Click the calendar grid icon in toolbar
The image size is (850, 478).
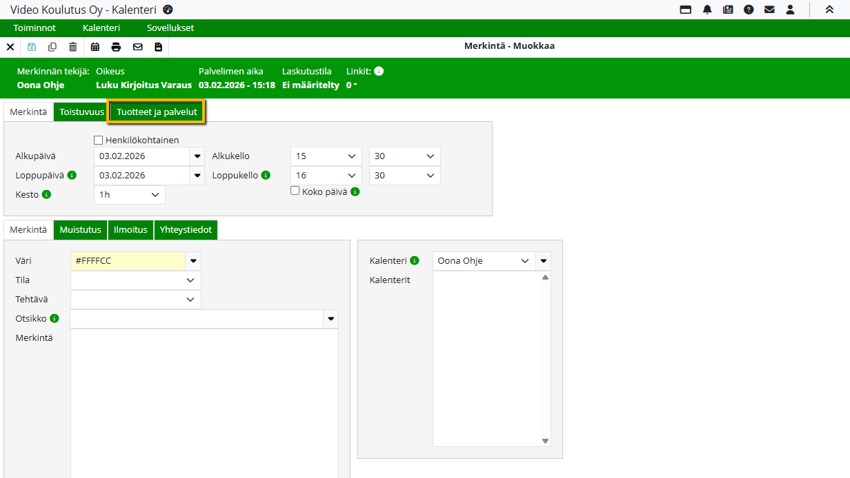coord(95,47)
